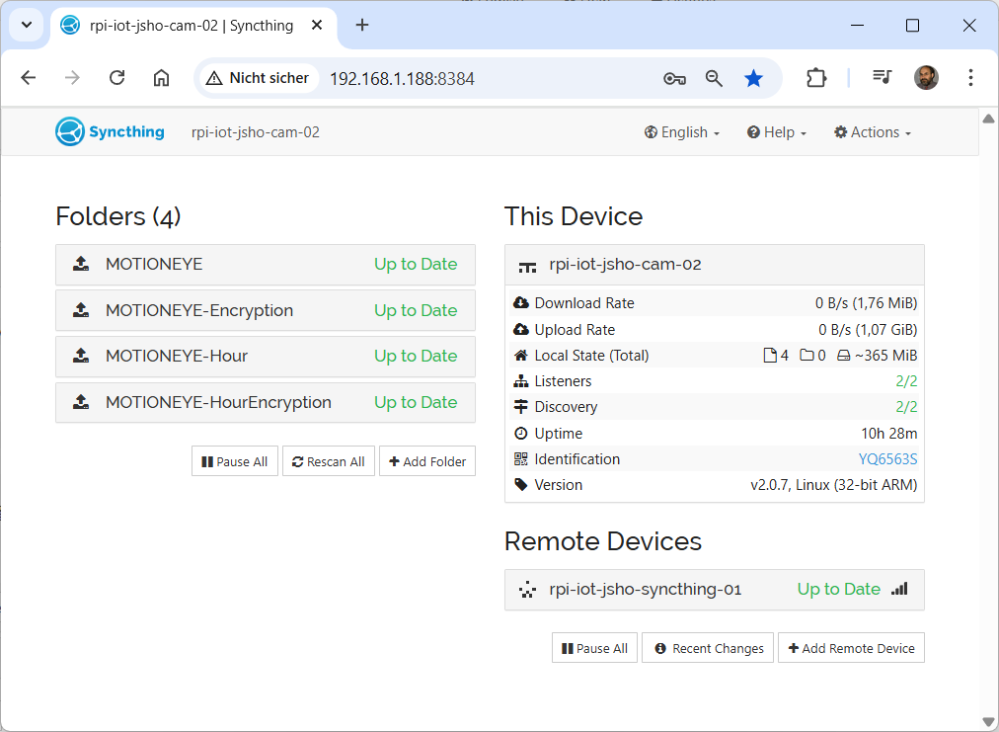Open the Actions dropdown menu
This screenshot has height=732, width=999.
coord(873,132)
